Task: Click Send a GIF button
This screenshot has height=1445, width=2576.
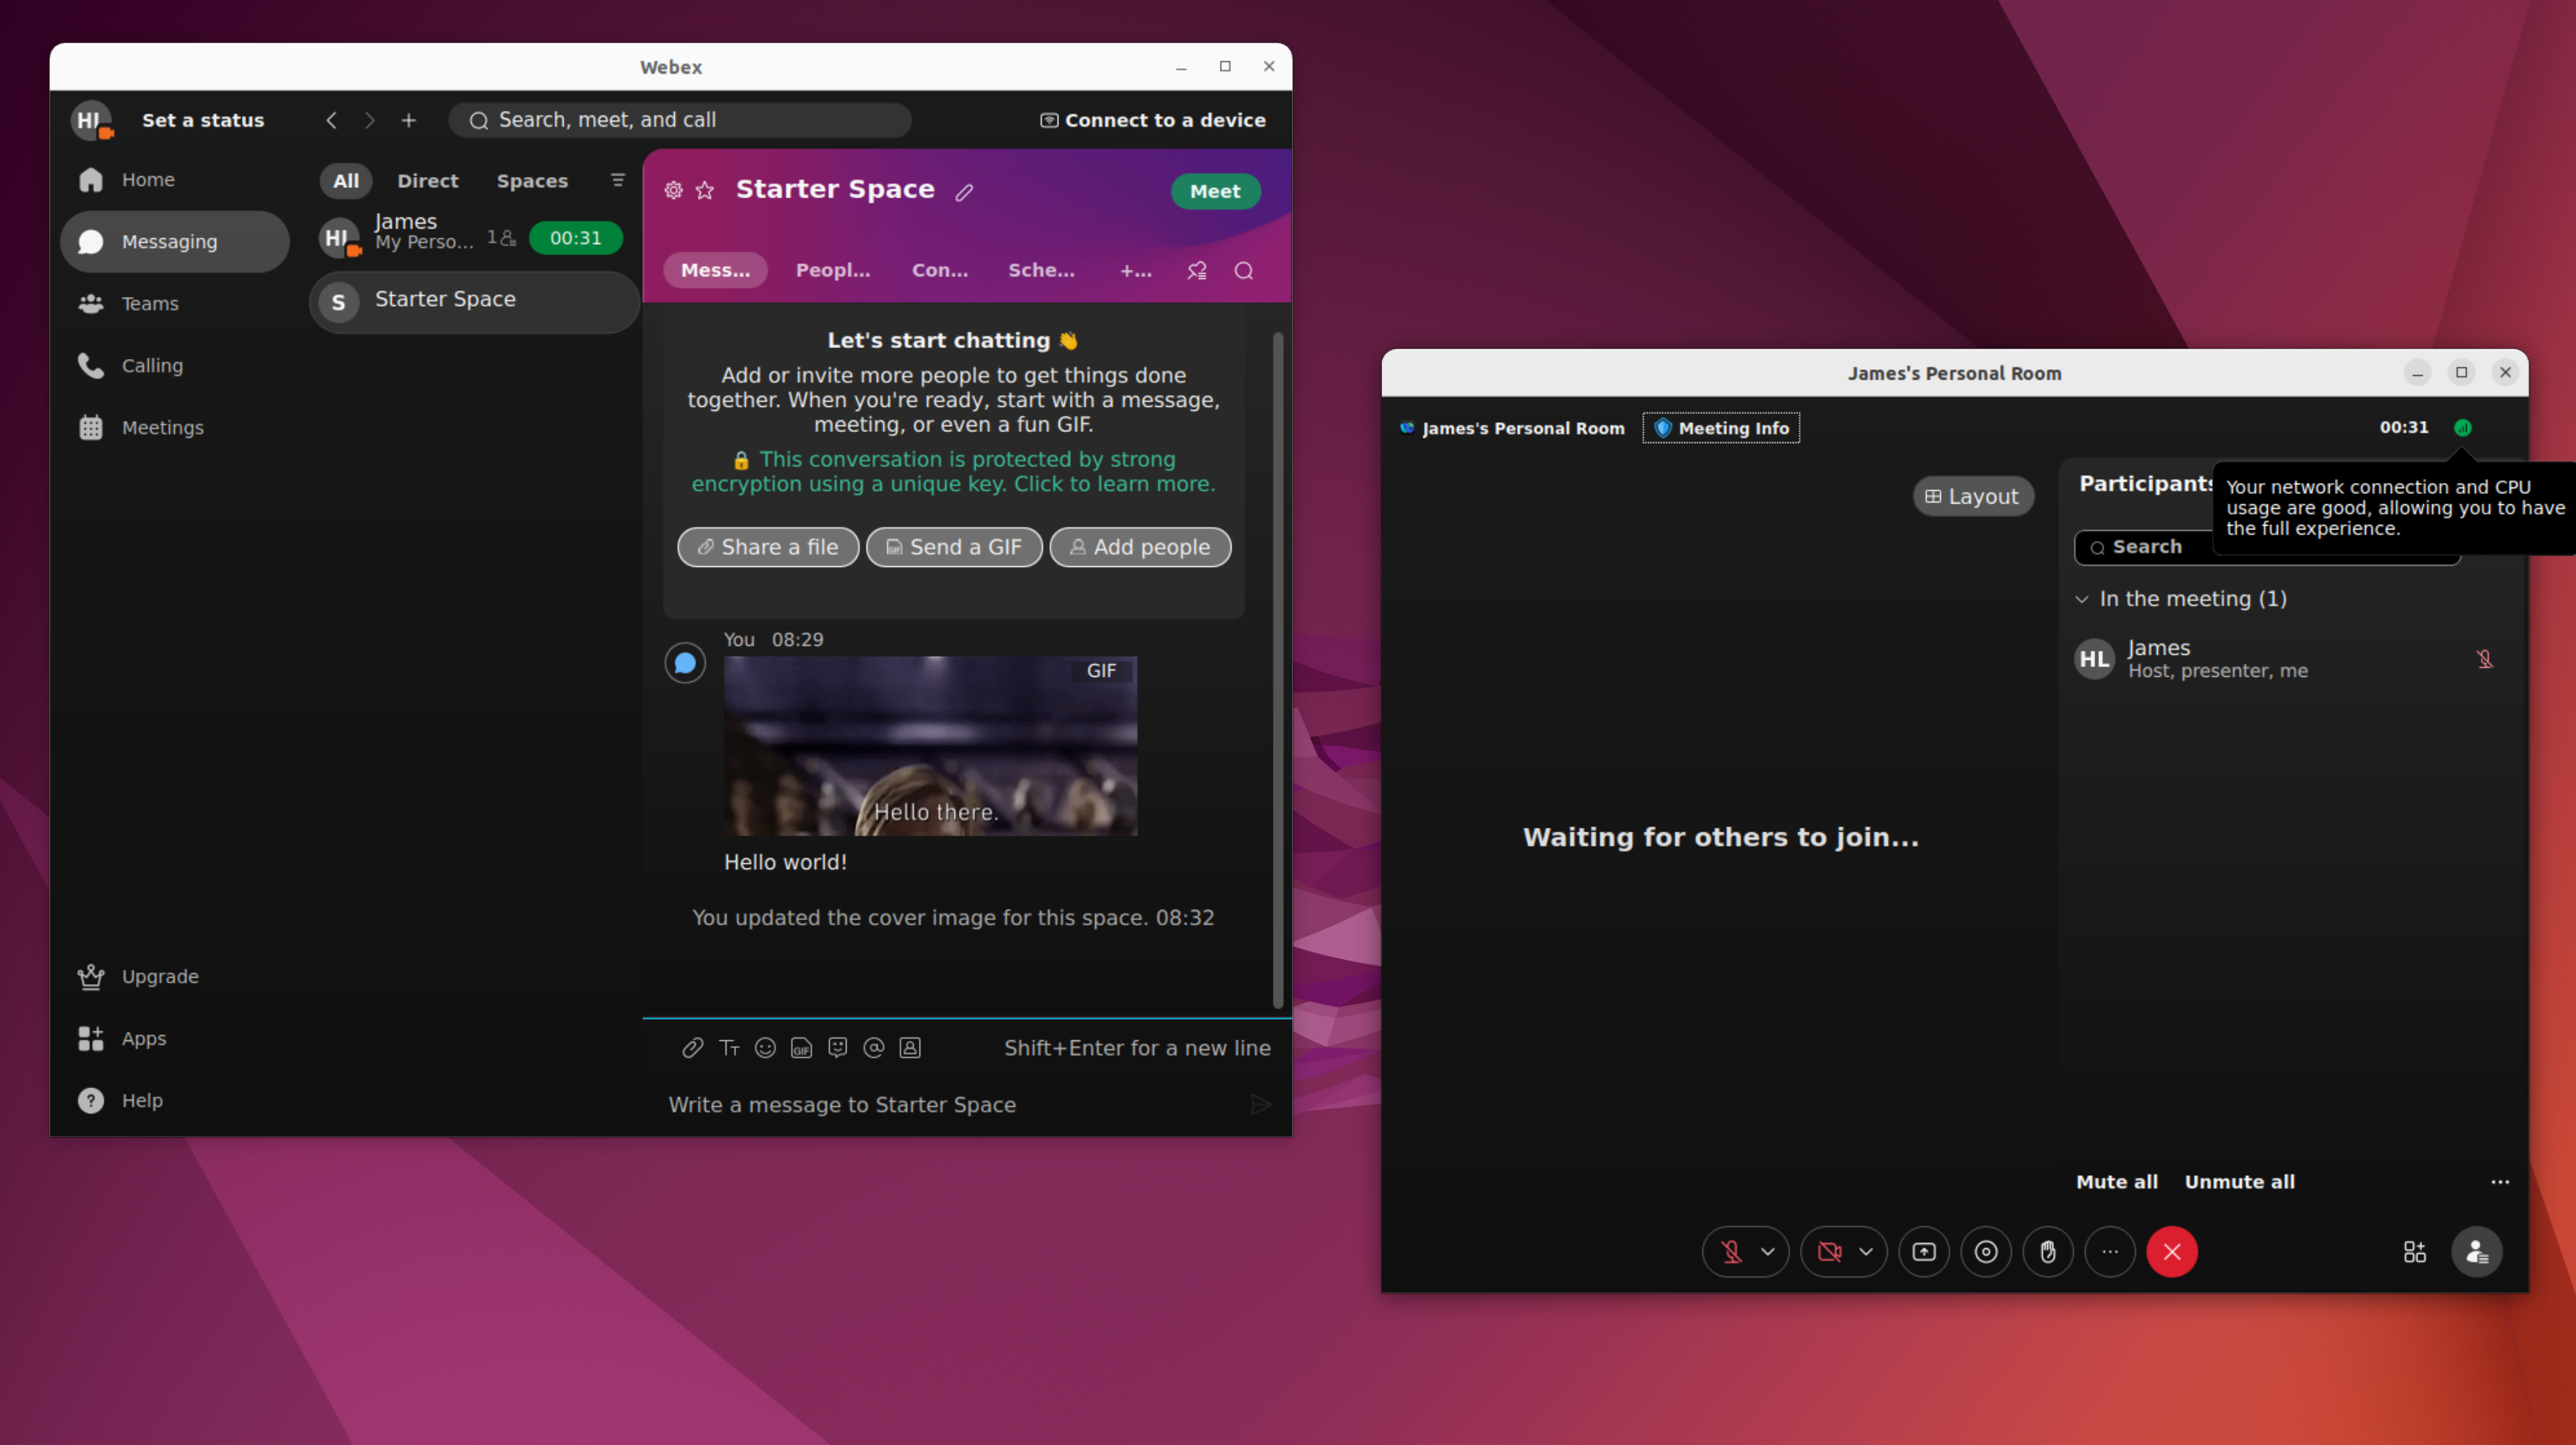Action: [954, 547]
